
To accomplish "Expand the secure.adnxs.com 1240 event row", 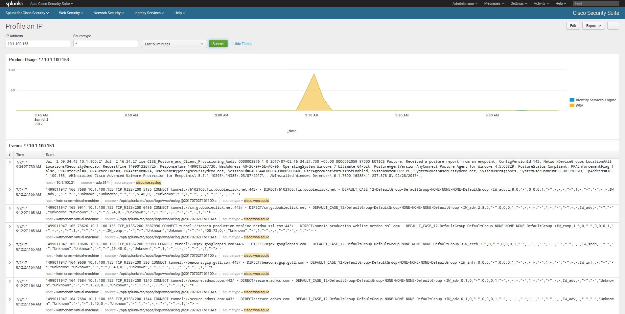I will pos(10,281).
